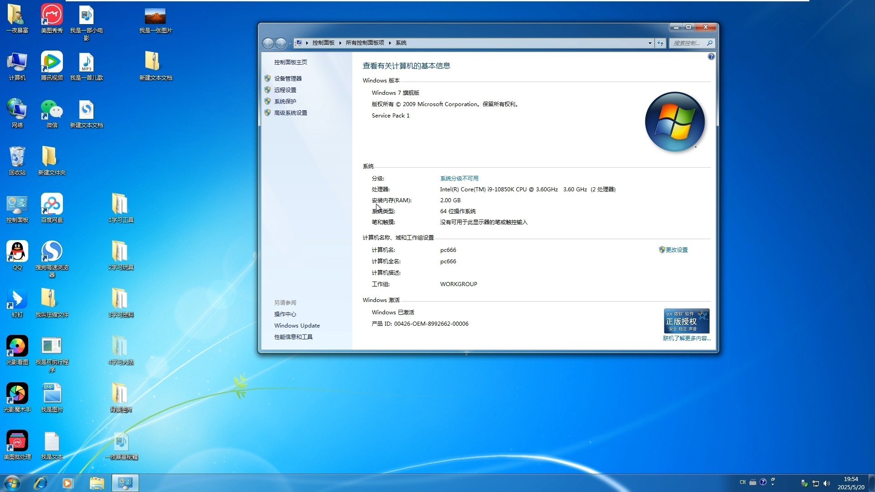Select 一夜暴富秘籍 desktop file
Image resolution: width=875 pixels, height=492 pixels.
tap(121, 446)
